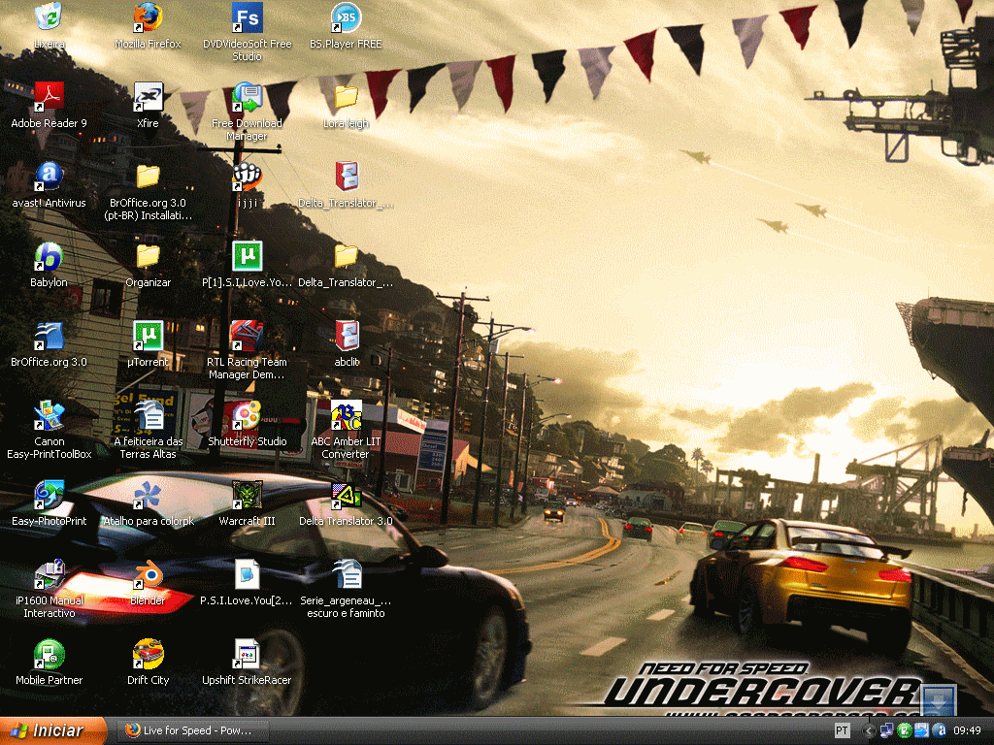Launch Babylon shortcut
Viewport: 994px width, 745px height.
coord(49,256)
